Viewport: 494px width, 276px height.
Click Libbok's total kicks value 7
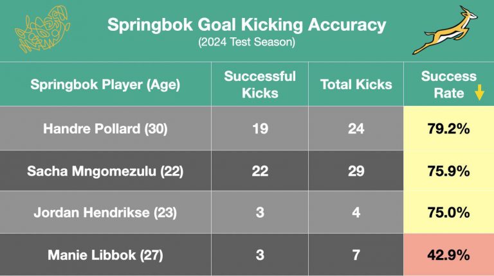tap(356, 255)
